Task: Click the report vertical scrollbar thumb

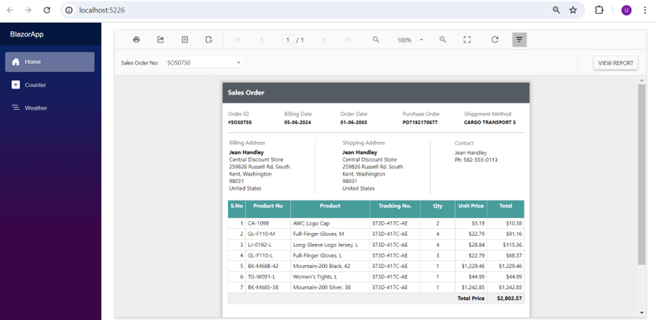Action: tap(641, 174)
